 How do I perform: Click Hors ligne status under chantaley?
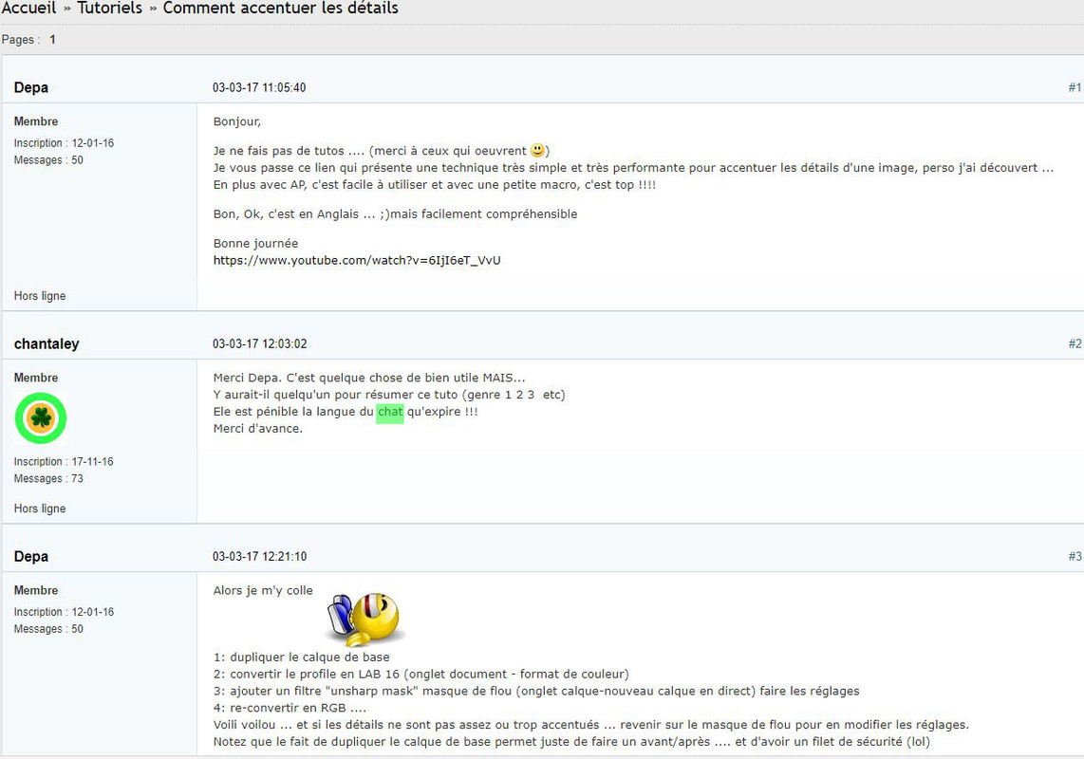40,509
